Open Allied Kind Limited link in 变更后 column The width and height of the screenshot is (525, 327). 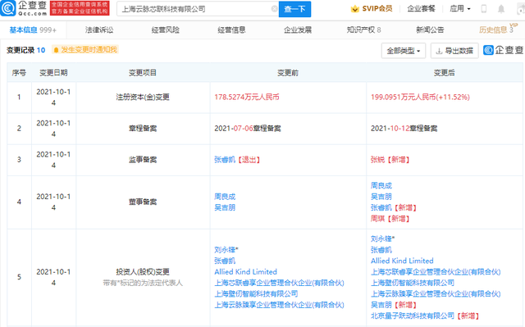(402, 261)
